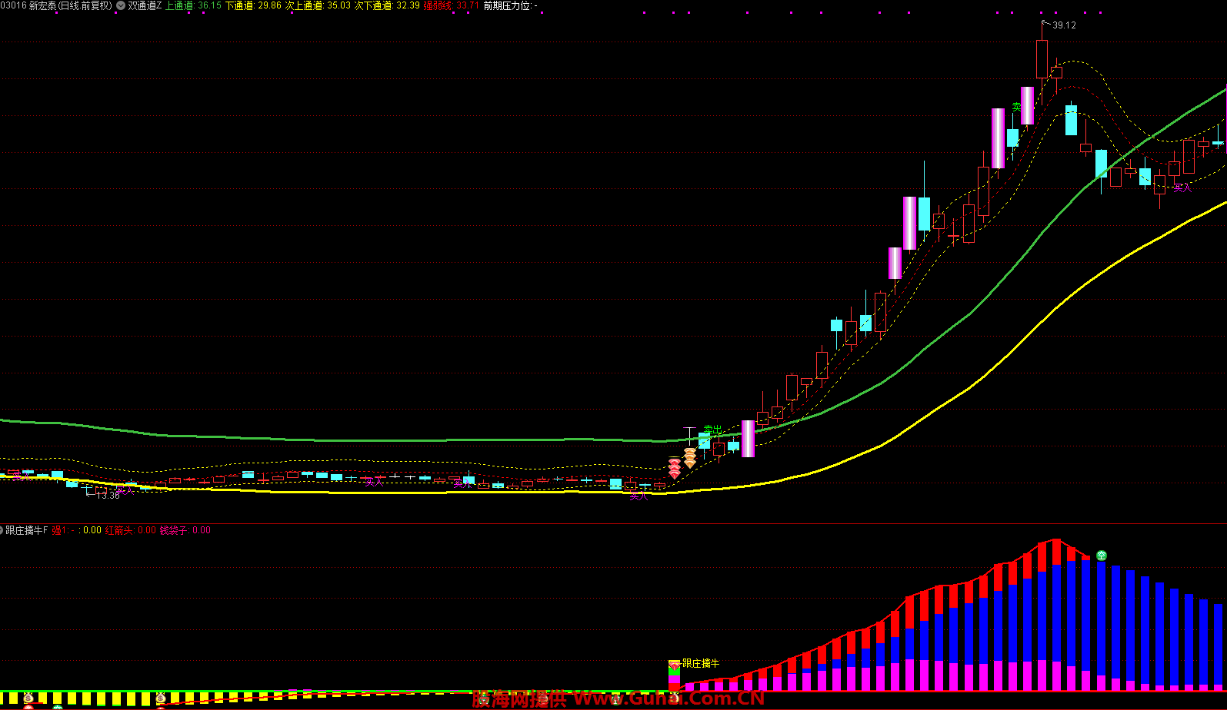Click the 13.36 low price label
This screenshot has height=710, width=1227.
(108, 496)
